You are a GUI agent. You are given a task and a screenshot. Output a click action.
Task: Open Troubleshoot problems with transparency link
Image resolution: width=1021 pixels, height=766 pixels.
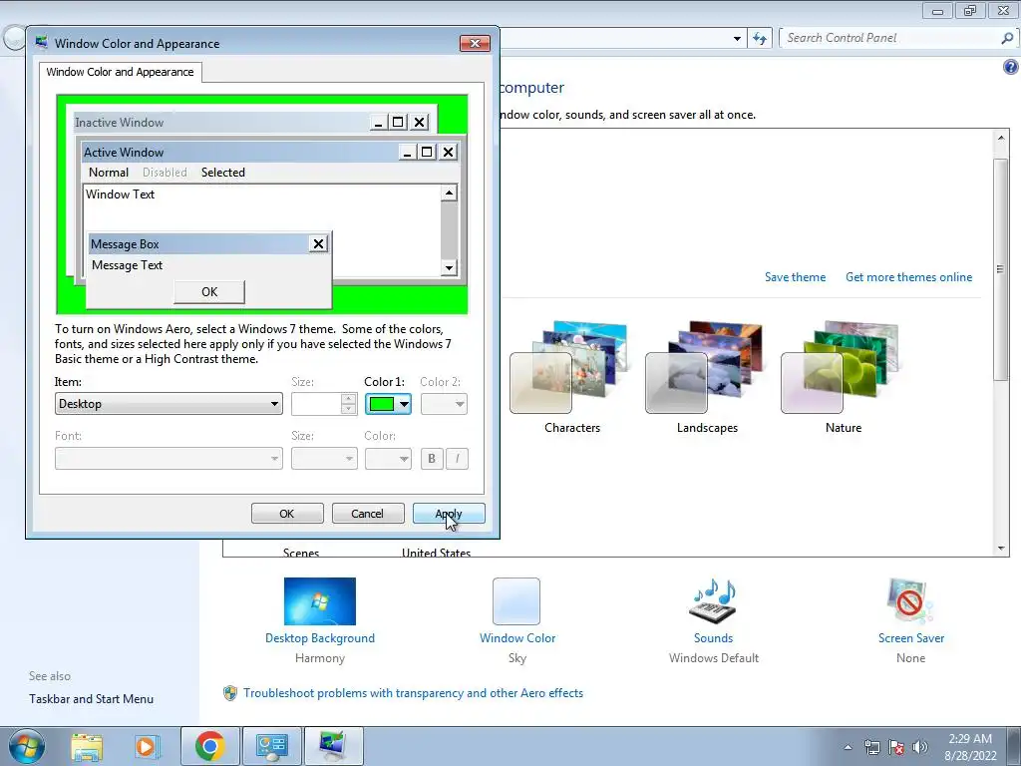(413, 693)
